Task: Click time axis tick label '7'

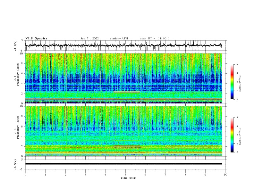Action: (x=165, y=175)
